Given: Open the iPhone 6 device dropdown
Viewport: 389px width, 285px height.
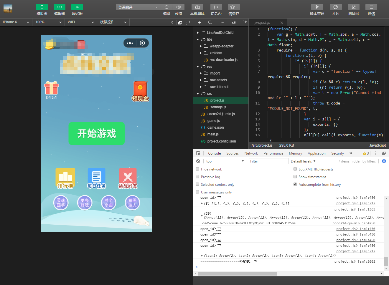Looking at the screenshot, I should (x=16, y=22).
